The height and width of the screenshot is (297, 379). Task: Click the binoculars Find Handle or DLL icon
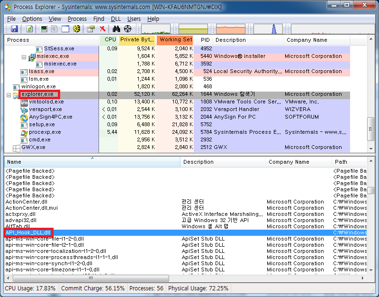coord(116,29)
